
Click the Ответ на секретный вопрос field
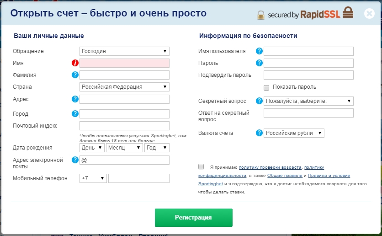tap(308, 113)
